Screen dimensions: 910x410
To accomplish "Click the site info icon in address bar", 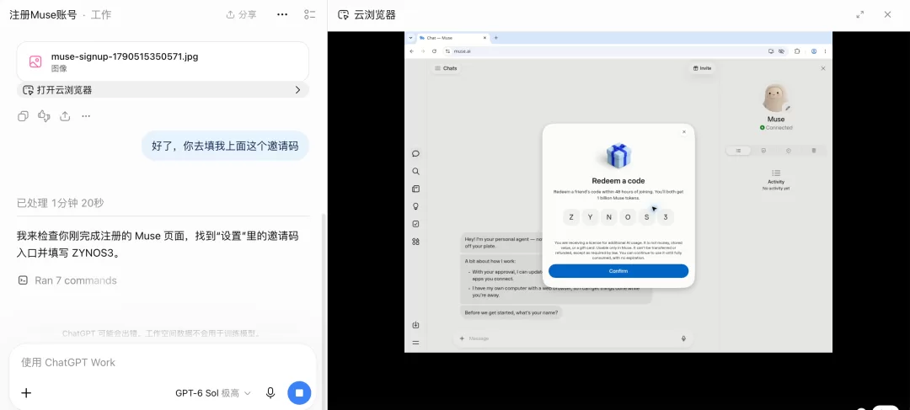I will pos(448,51).
